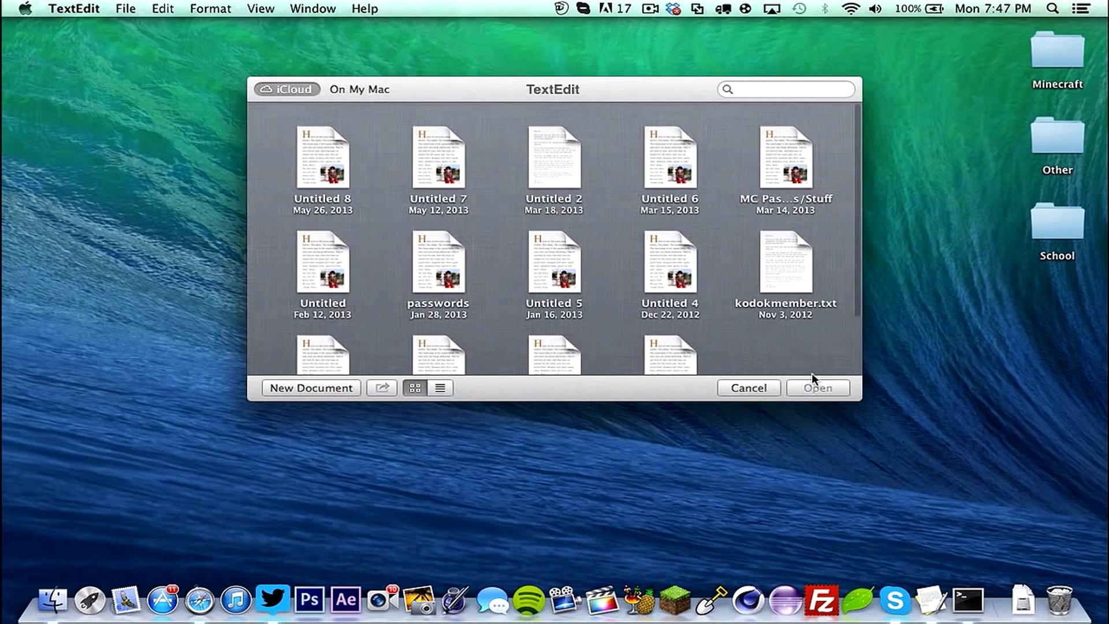Open Photoshop from the dock

(310, 600)
